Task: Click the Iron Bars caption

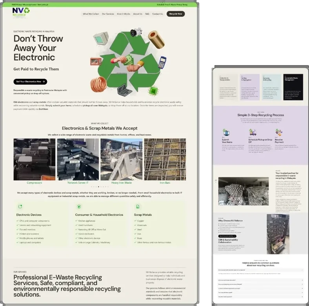Action: click(165, 183)
